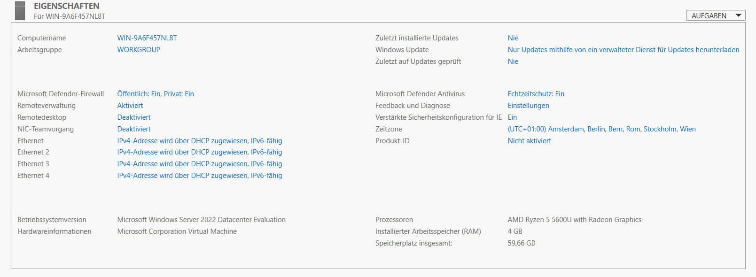The width and height of the screenshot is (756, 277).
Task: Enable NIC-Teamvorgang via Deaktiviert link
Action: click(134, 129)
